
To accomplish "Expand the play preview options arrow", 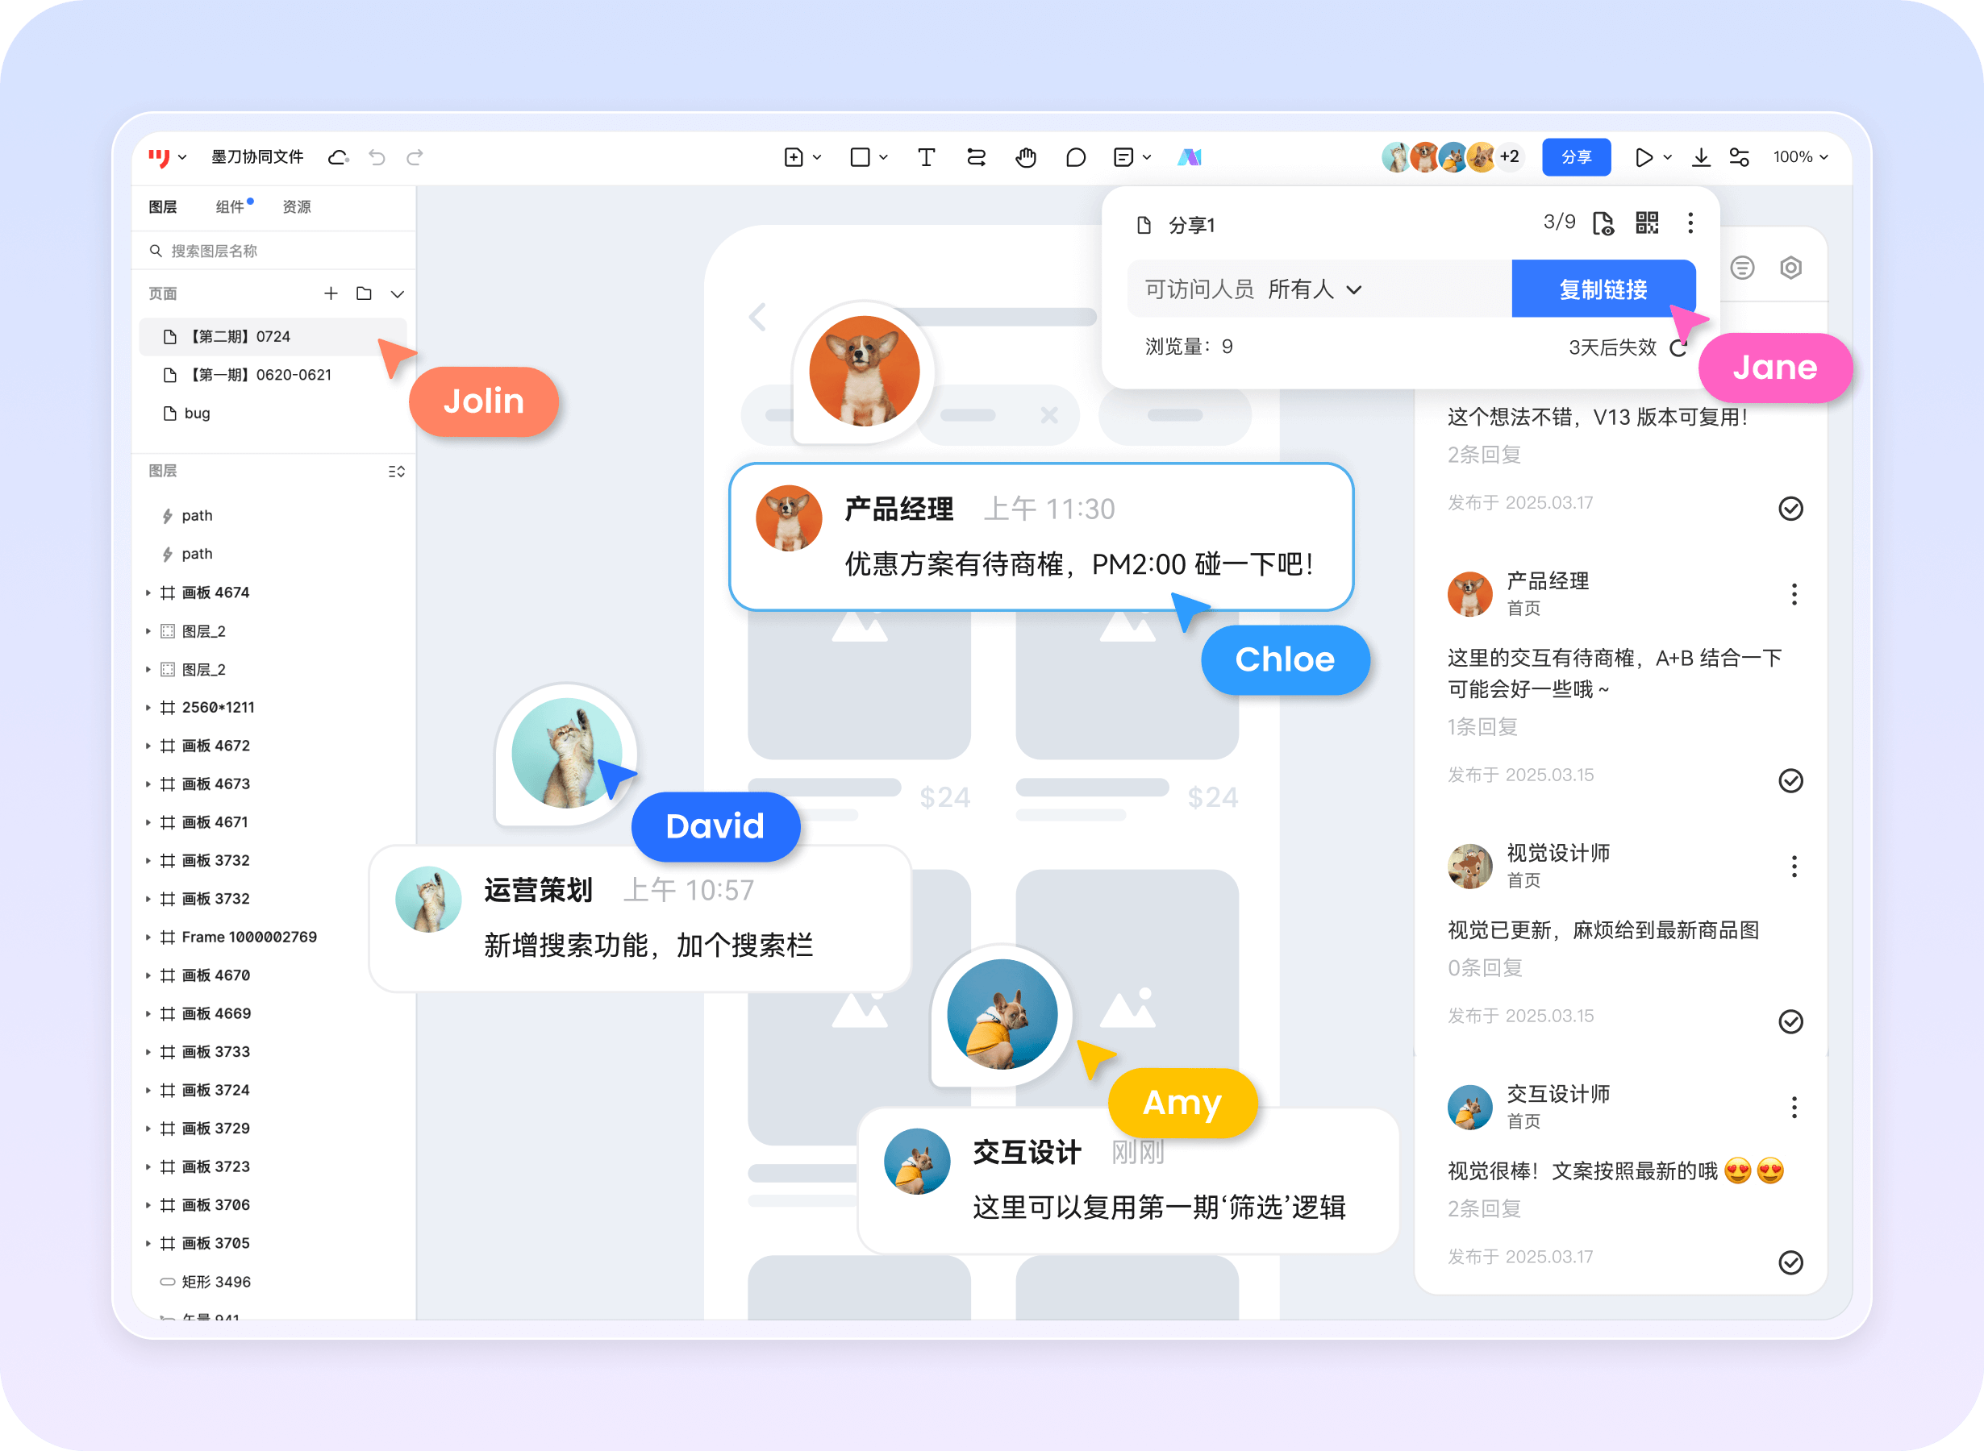I will pyautogui.click(x=1668, y=157).
